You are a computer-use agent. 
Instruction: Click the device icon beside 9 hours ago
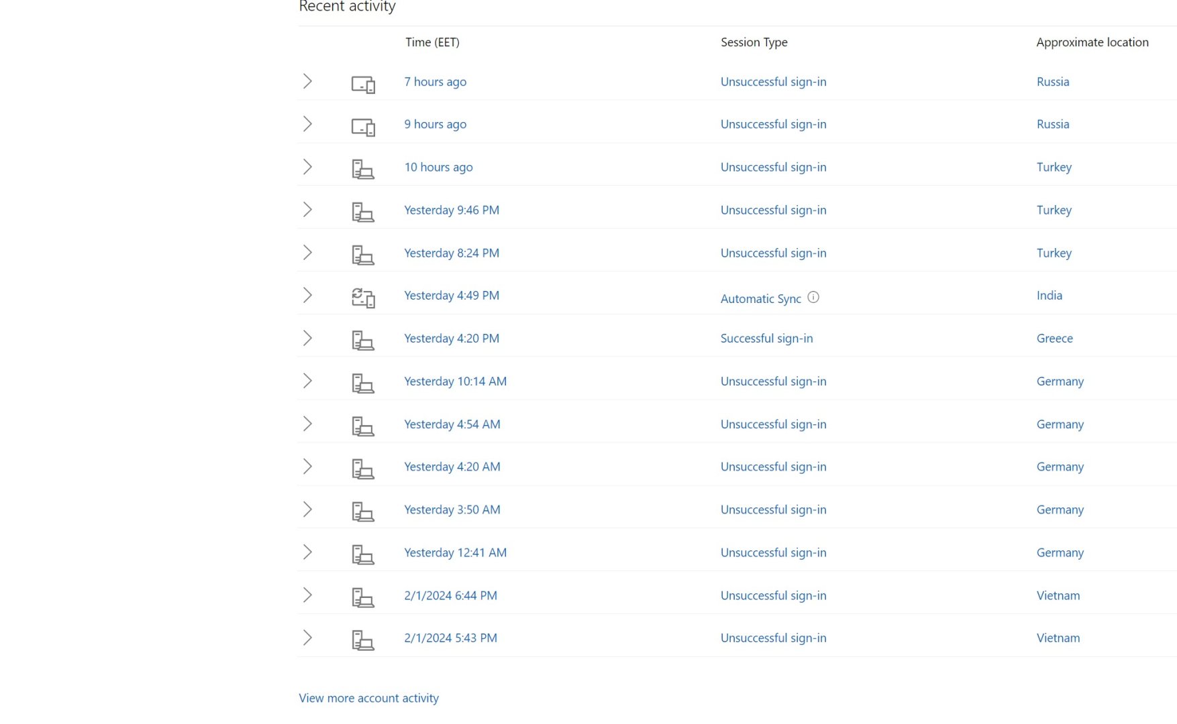(x=363, y=127)
